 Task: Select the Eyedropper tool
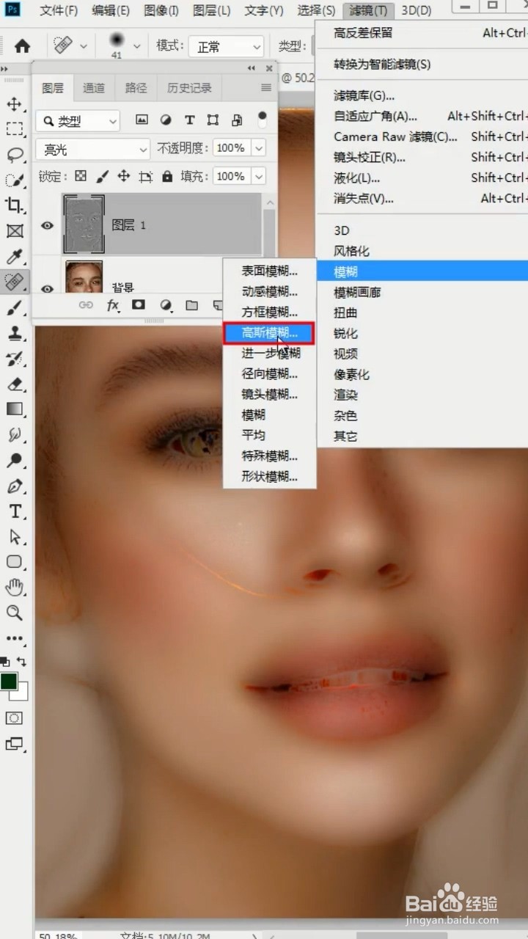click(x=14, y=256)
